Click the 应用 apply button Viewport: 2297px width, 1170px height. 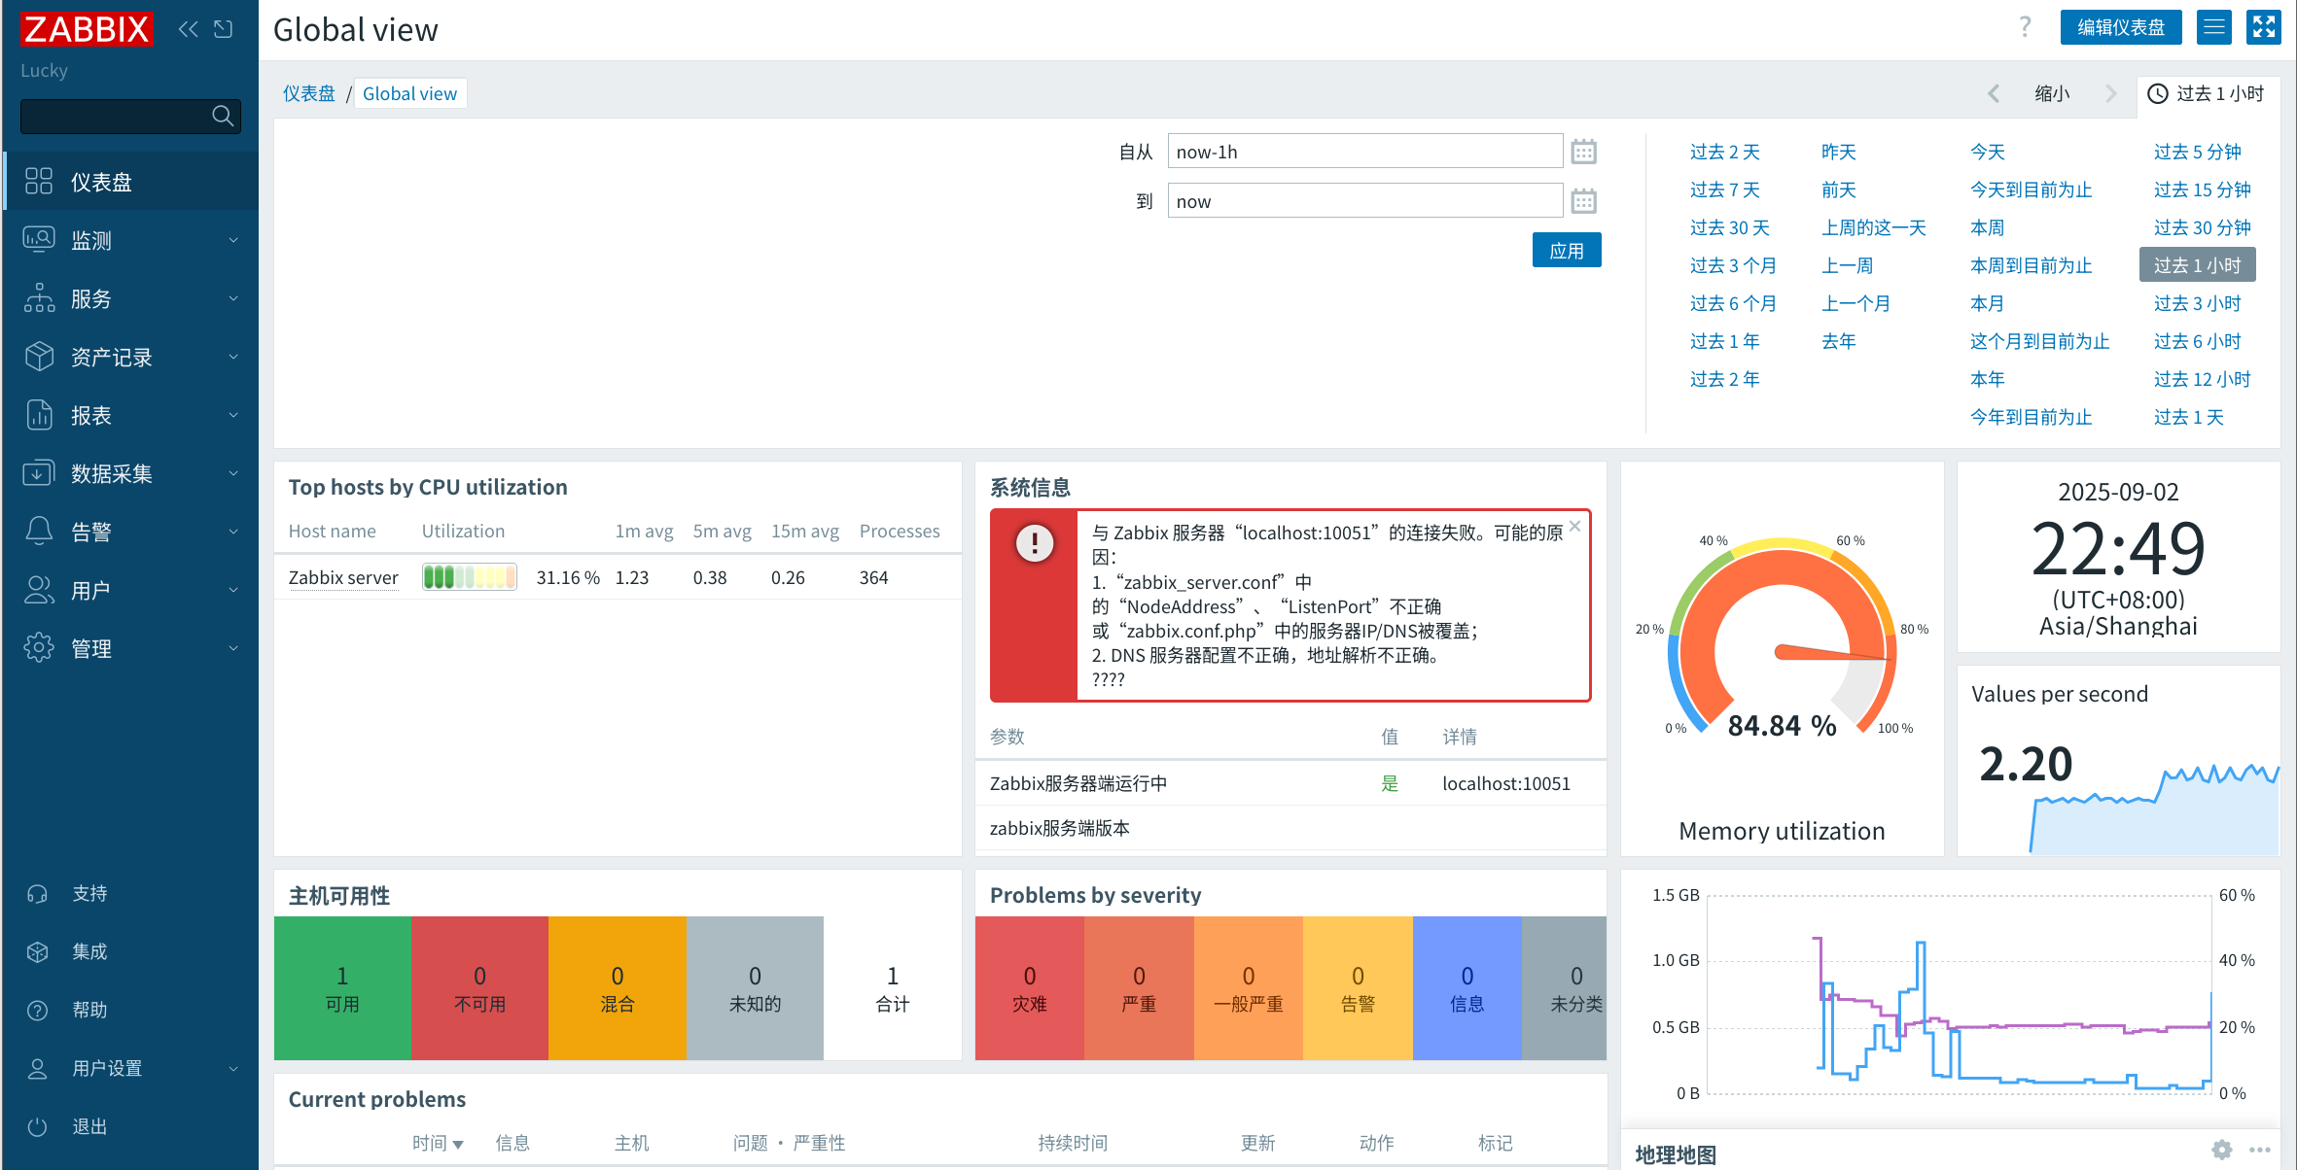pos(1567,251)
